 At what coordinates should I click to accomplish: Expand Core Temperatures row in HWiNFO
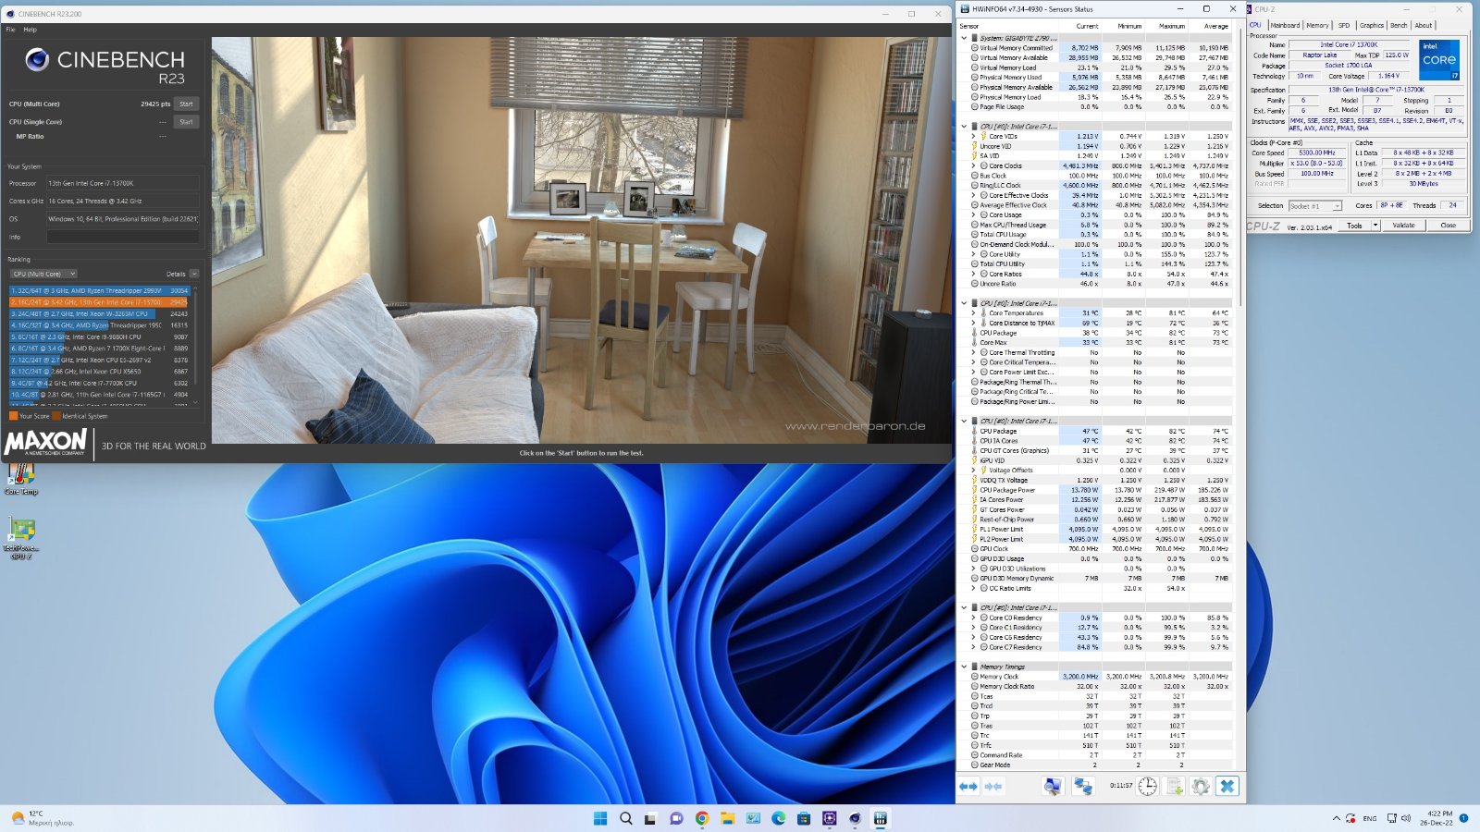pos(973,313)
